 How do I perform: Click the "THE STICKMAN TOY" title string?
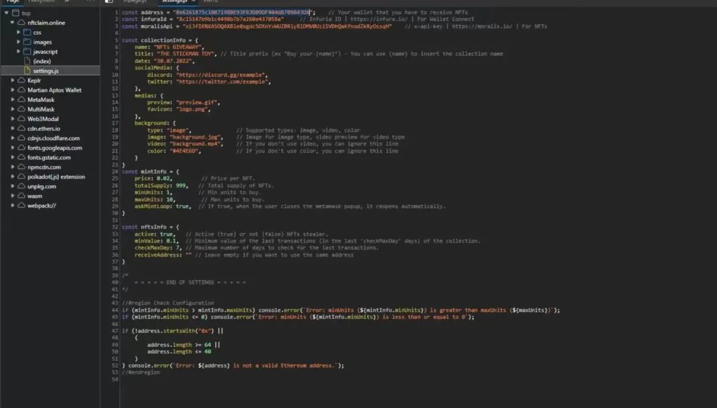[x=187, y=54]
